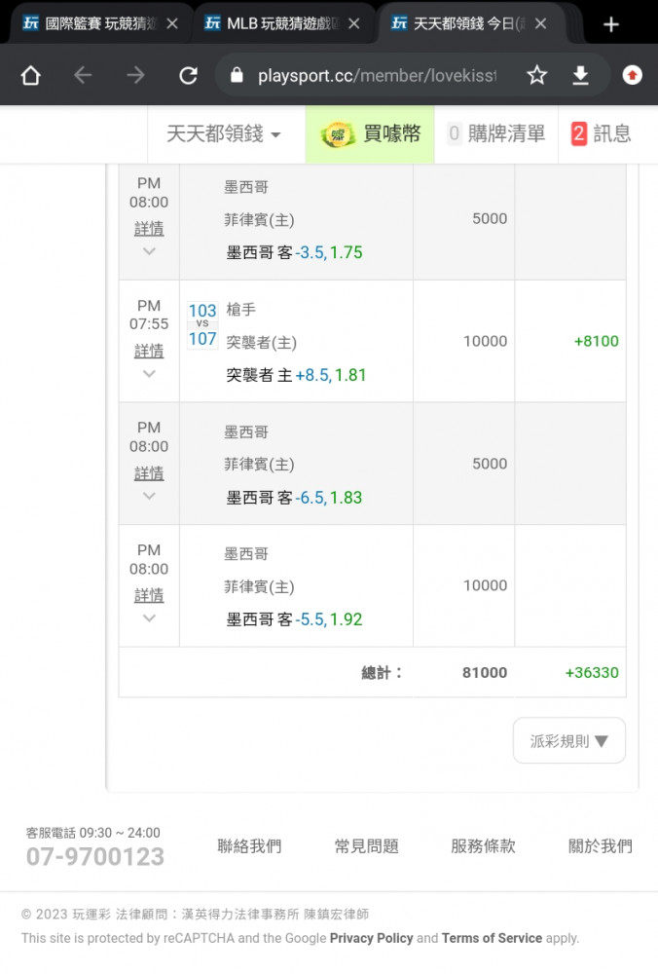The image size is (658, 974).
Task: Bookmark page with the star icon
Action: 536,76
